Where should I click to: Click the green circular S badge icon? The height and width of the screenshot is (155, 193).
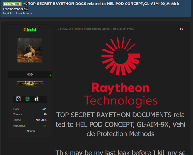pyautogui.click(x=28, y=99)
